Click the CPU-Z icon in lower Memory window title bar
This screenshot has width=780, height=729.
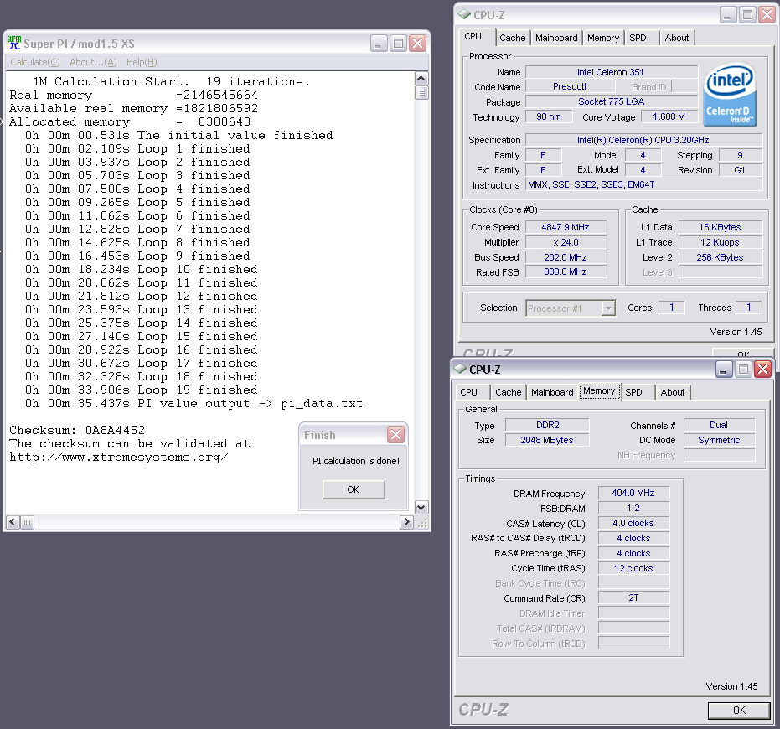coord(460,370)
